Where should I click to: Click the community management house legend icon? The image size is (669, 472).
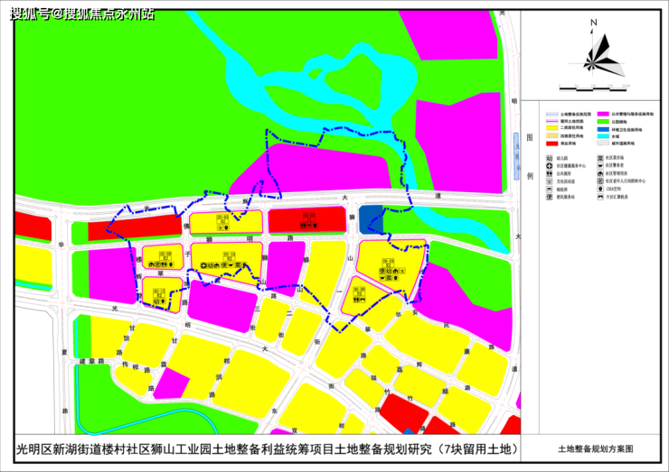pos(600,173)
